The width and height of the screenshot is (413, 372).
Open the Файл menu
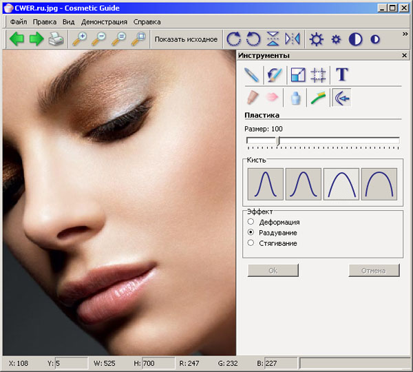(19, 21)
